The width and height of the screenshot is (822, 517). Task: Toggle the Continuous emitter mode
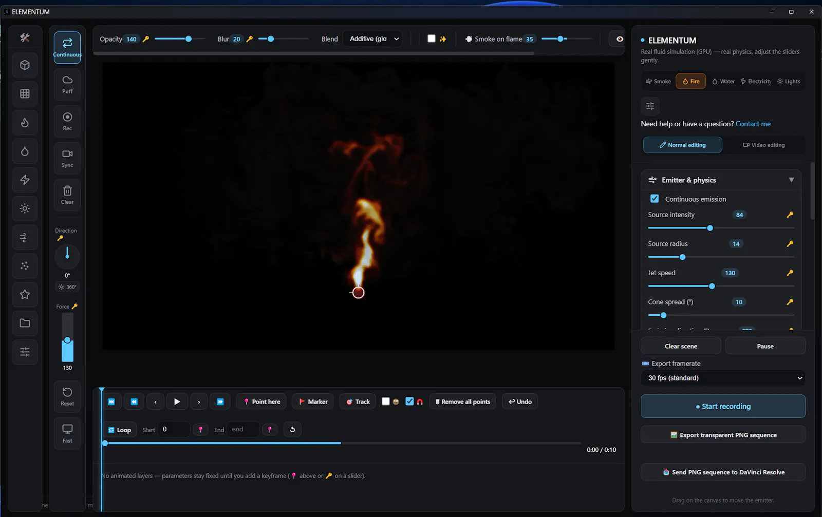pos(67,48)
